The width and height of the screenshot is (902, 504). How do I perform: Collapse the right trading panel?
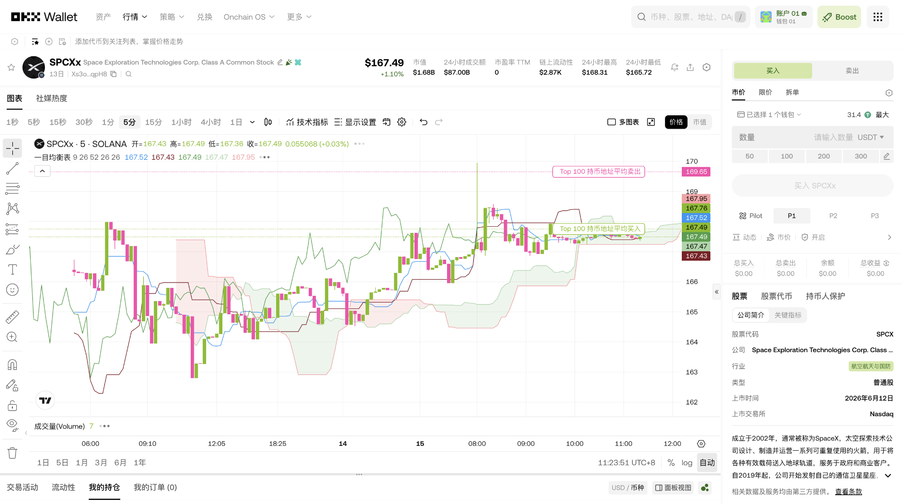point(717,292)
